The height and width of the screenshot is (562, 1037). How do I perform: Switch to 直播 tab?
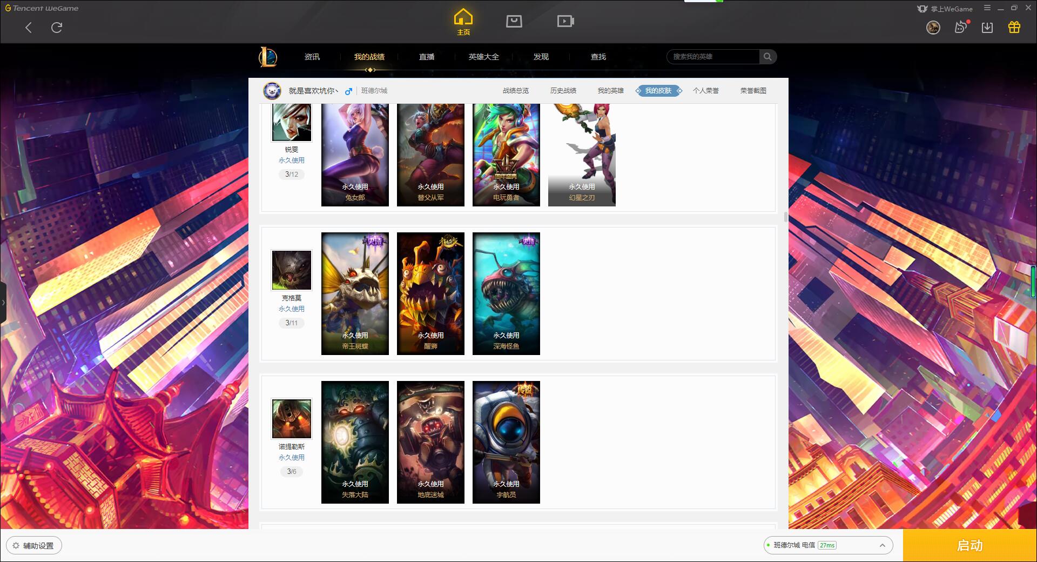[427, 57]
